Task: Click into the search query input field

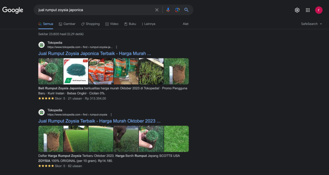Action: coord(93,10)
